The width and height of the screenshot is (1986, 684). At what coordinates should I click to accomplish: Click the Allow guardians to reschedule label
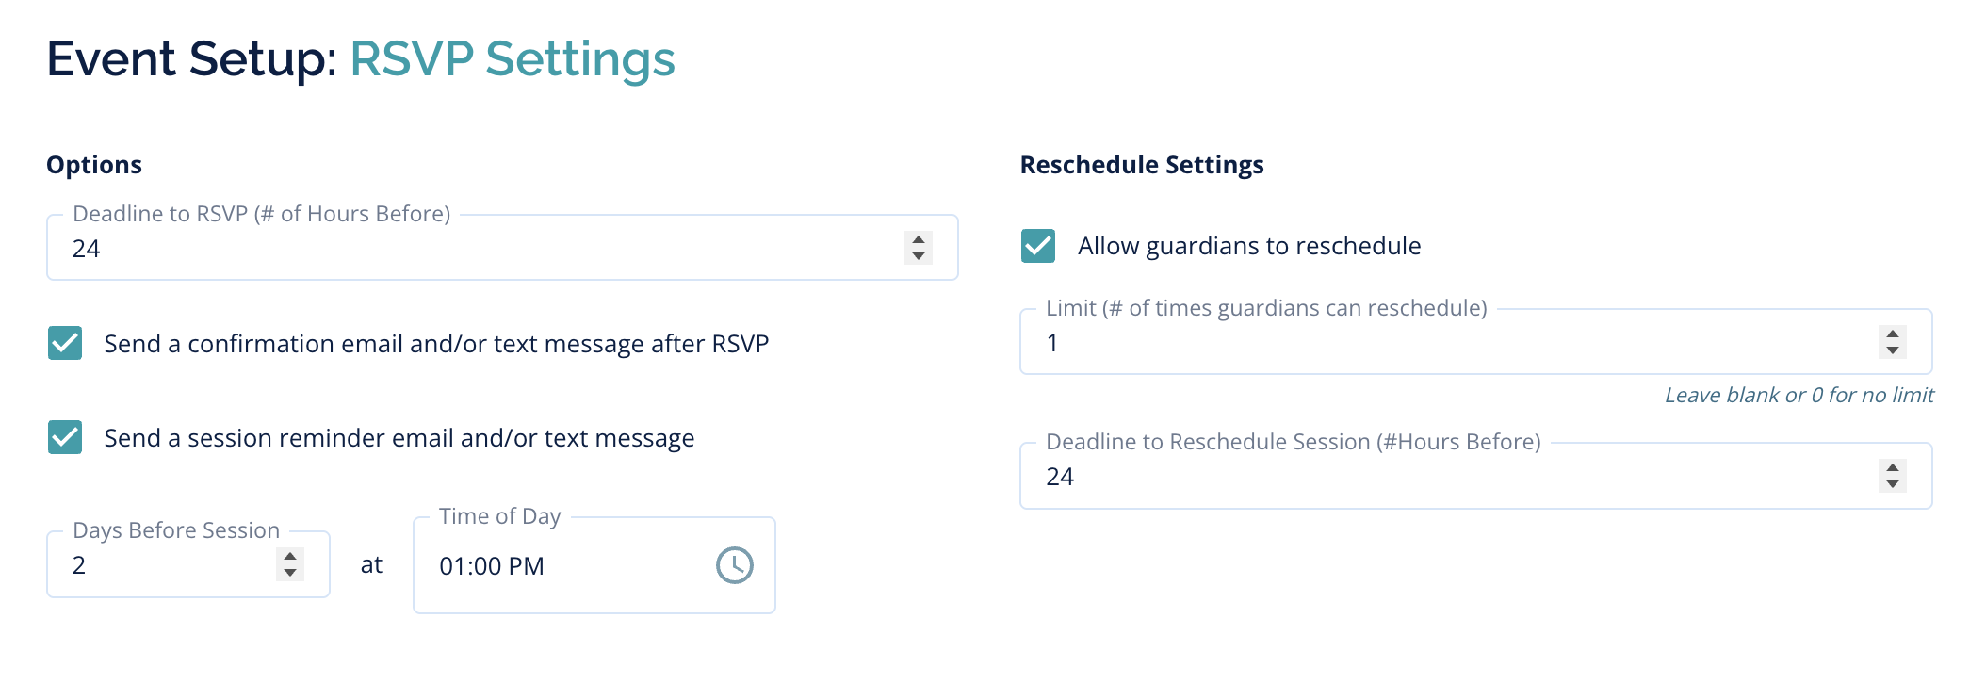pos(1249,246)
